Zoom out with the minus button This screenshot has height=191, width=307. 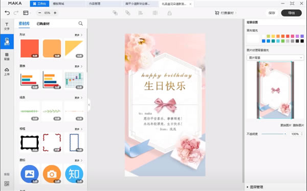(x=39, y=13)
